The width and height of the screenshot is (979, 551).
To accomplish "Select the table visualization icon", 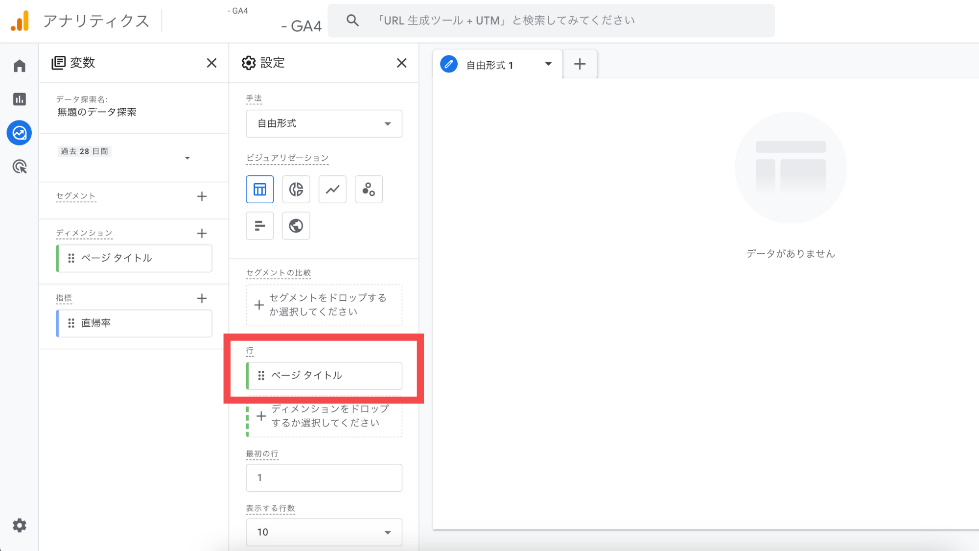I will [260, 189].
